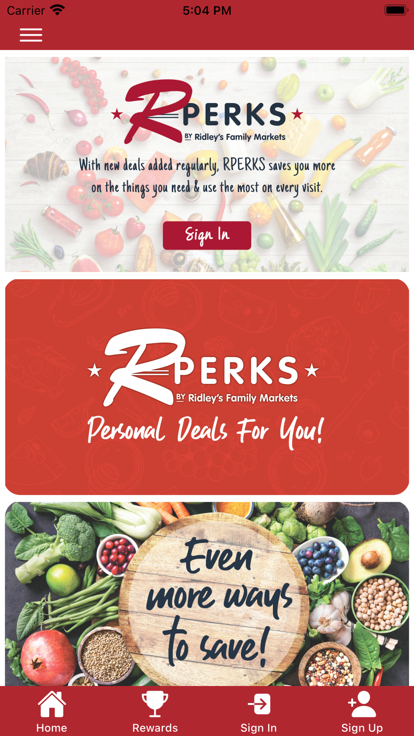
Task: Open the Even more ways to save banner
Action: pos(207,594)
